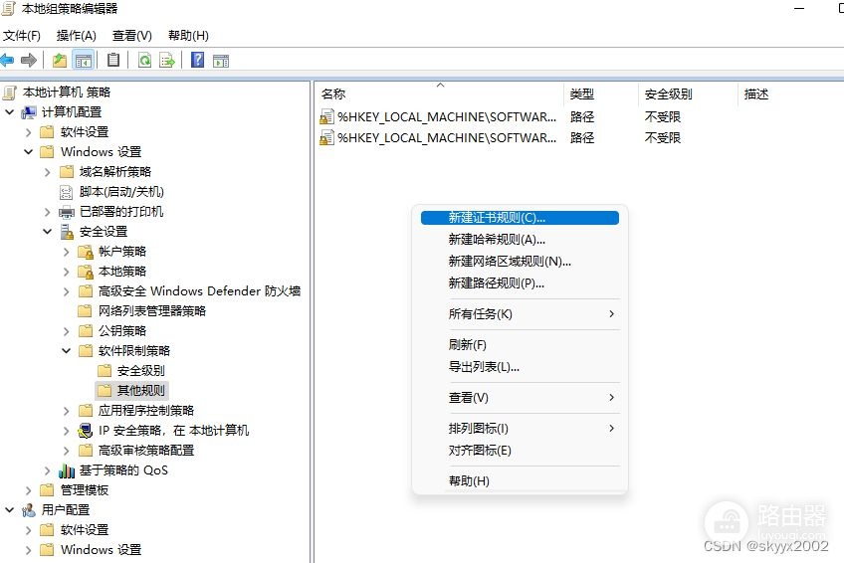Viewport: 844px width, 563px height.
Task: Select 帮助(H) in context menu
Action: coord(520,480)
